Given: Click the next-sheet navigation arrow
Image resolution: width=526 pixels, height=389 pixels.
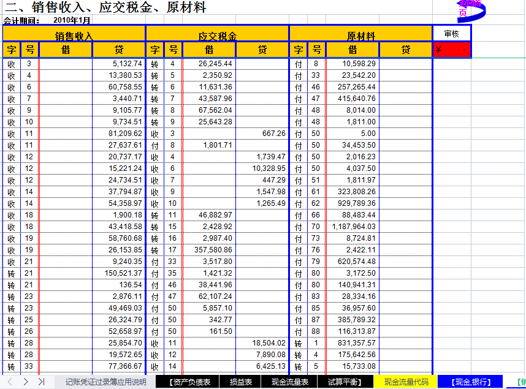Looking at the screenshot, I should pyautogui.click(x=26, y=381).
